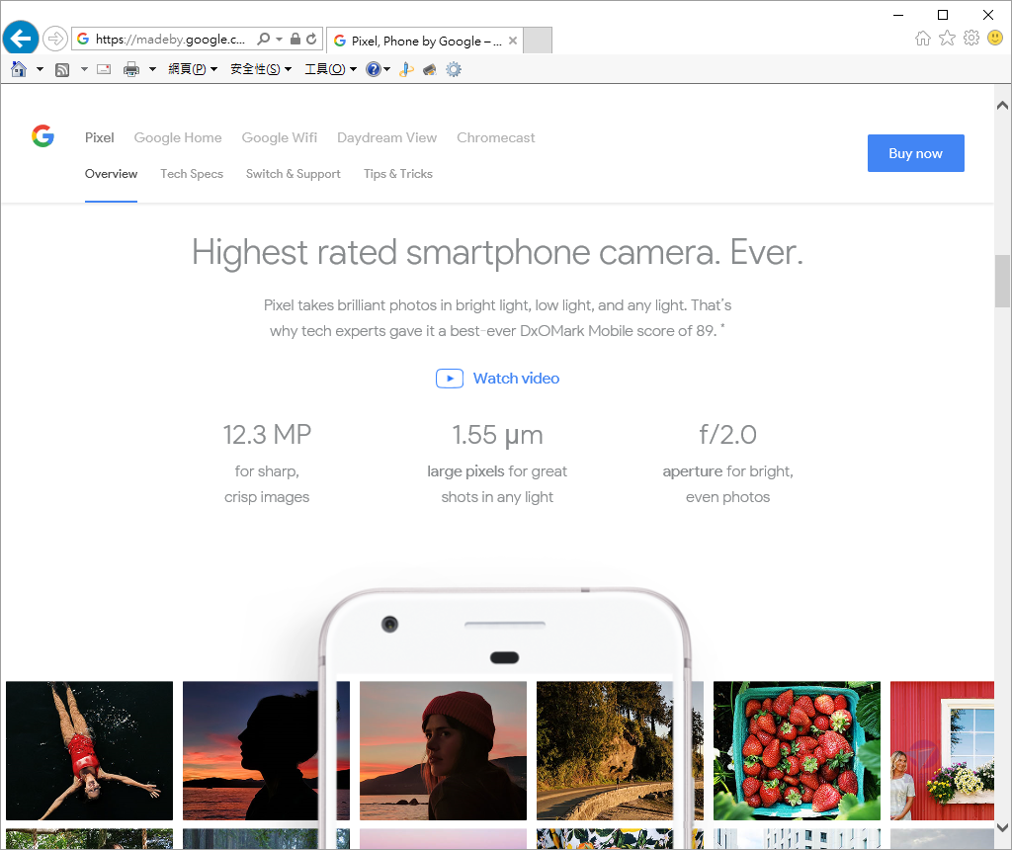Expand the 安全性(S) menu dropdown arrow
The width and height of the screenshot is (1012, 850).
click(x=288, y=69)
